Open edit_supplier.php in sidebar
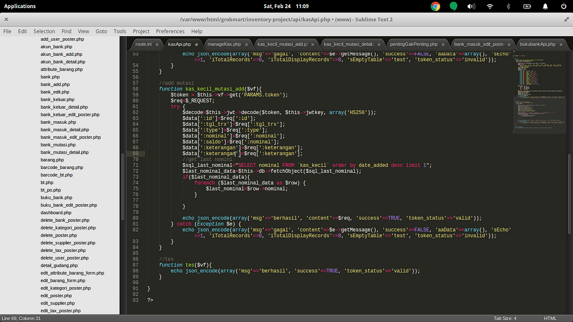Image resolution: width=573 pixels, height=322 pixels. [57, 303]
